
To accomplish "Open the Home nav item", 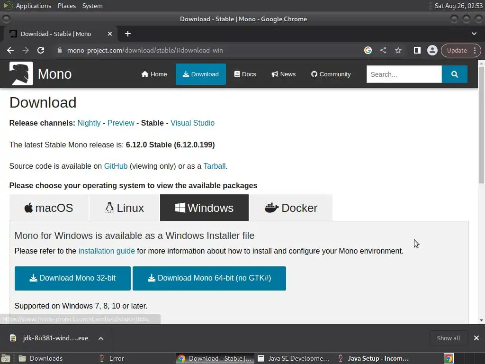I will point(154,74).
